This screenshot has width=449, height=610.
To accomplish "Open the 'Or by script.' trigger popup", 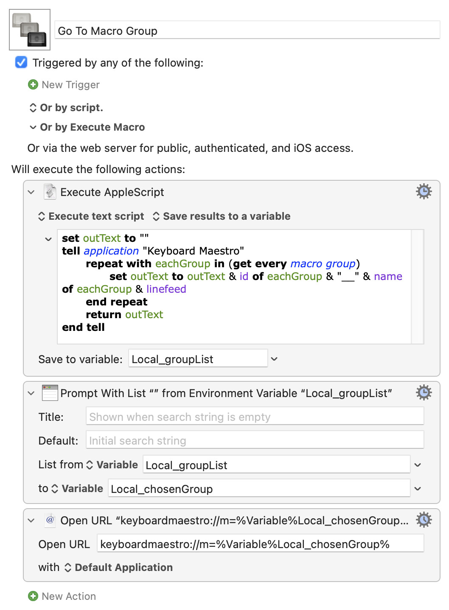I will (66, 108).
